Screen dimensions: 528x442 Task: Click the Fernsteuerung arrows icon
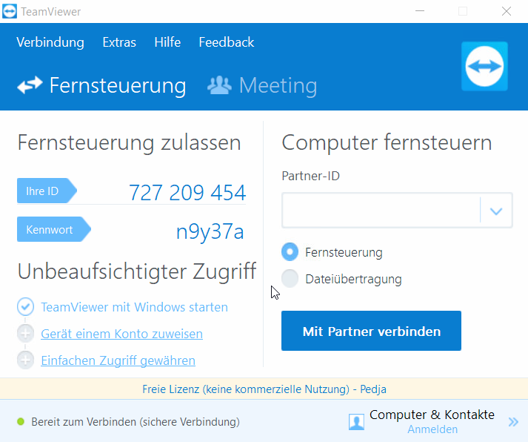tap(30, 85)
